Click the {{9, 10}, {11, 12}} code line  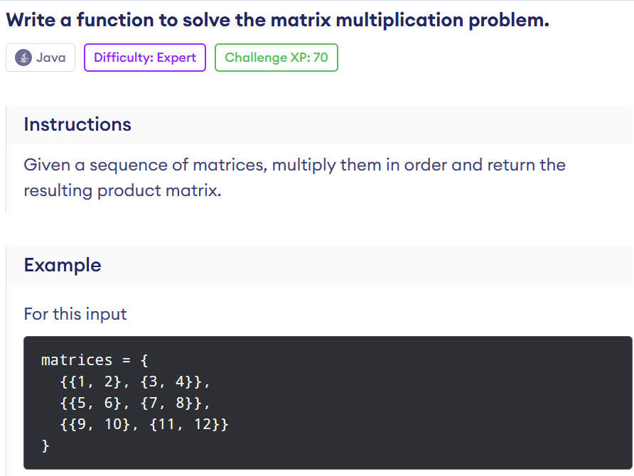coord(144,425)
